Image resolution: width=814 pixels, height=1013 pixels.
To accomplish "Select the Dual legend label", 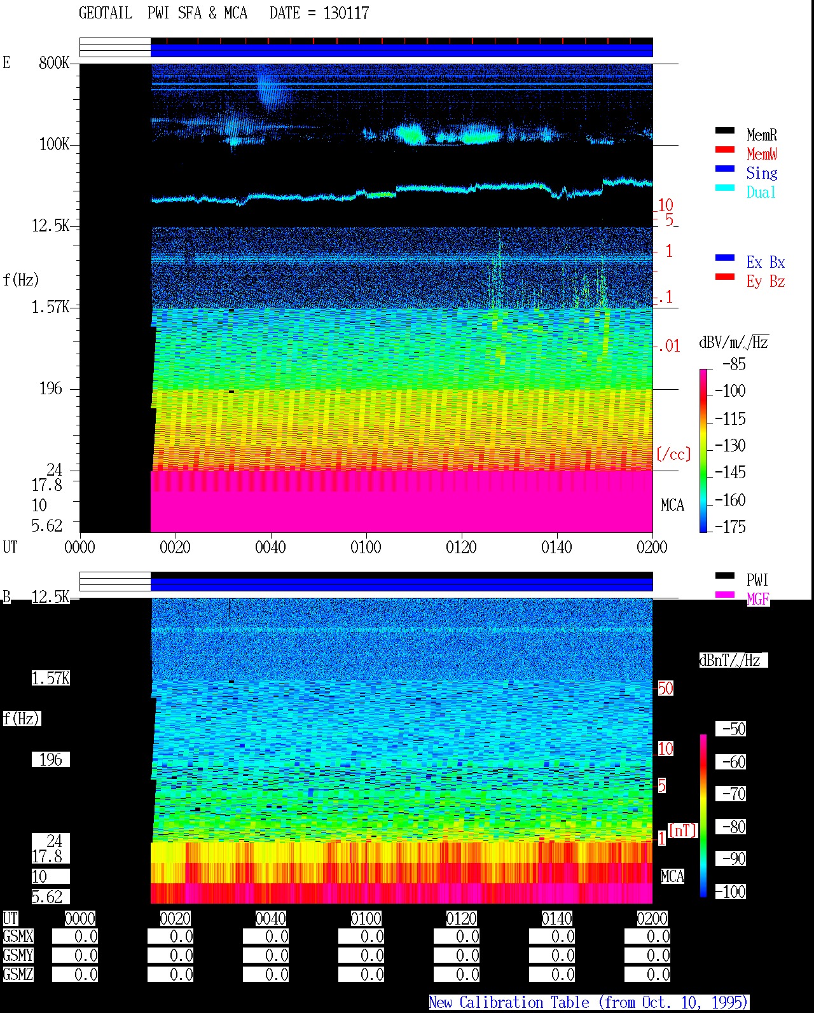I will click(761, 192).
